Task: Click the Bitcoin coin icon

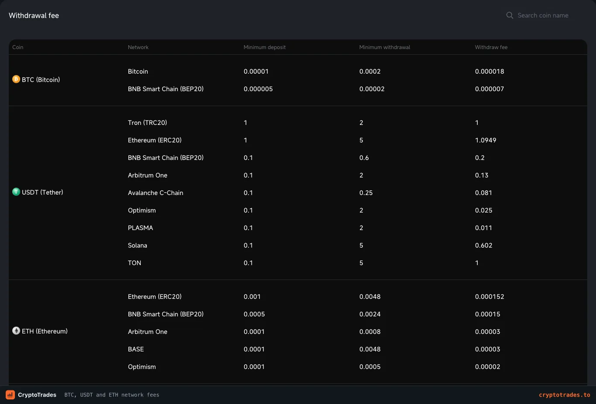Action: pos(16,79)
